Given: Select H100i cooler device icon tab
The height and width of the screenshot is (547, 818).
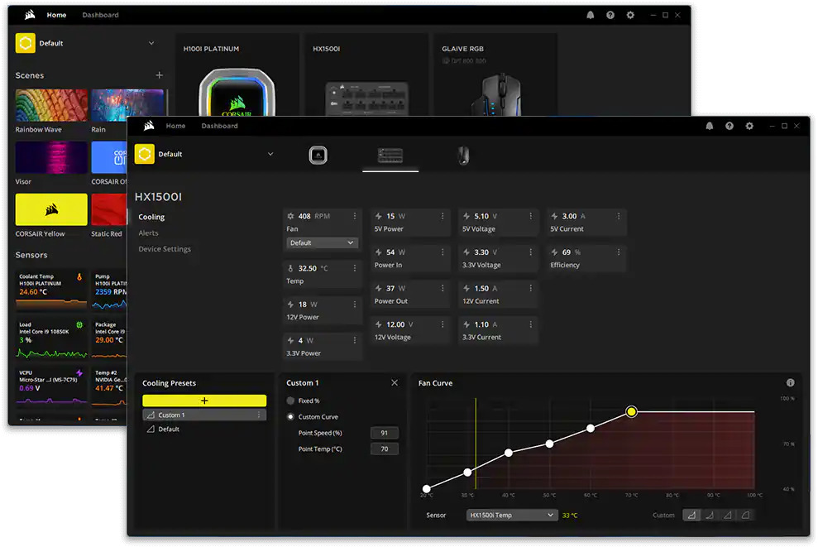Looking at the screenshot, I should [318, 155].
